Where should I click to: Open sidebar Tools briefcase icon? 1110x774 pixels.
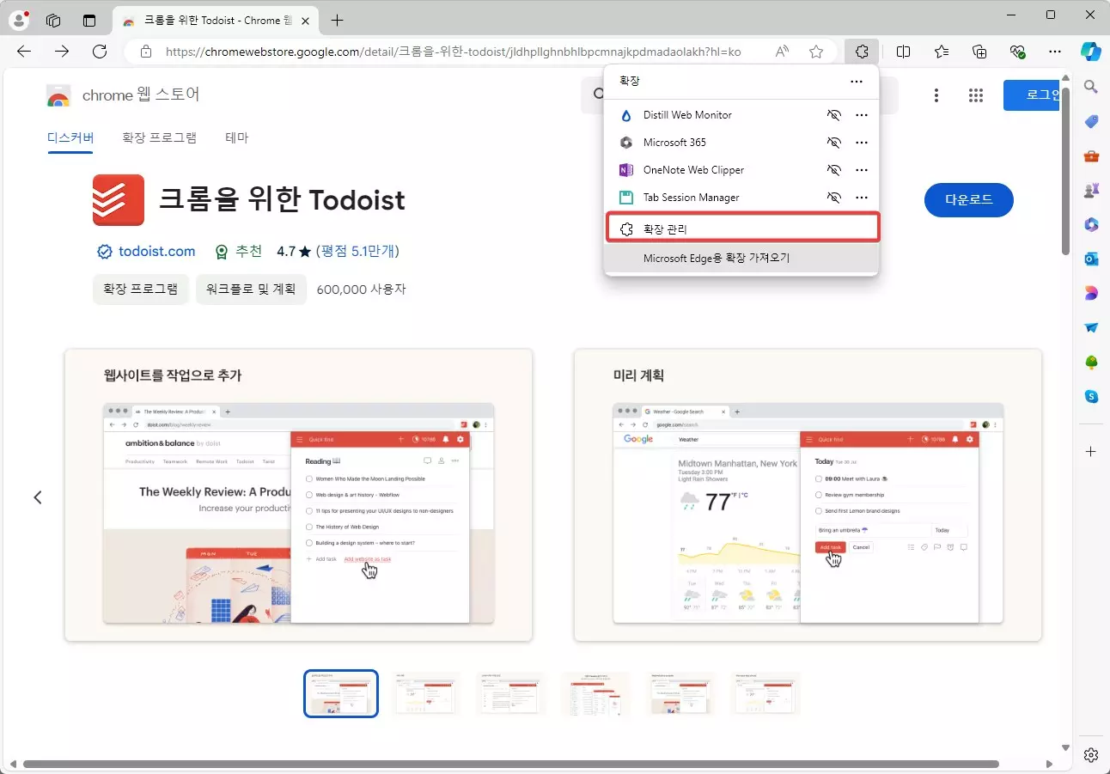click(1091, 155)
